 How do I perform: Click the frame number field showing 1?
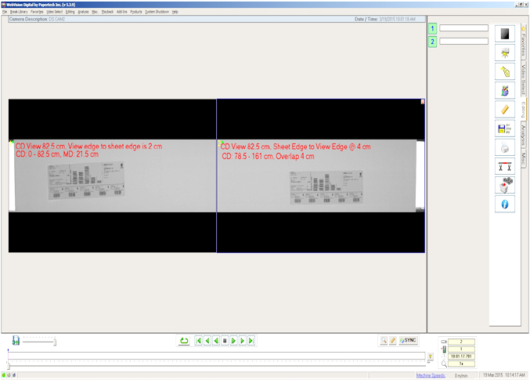[461, 349]
